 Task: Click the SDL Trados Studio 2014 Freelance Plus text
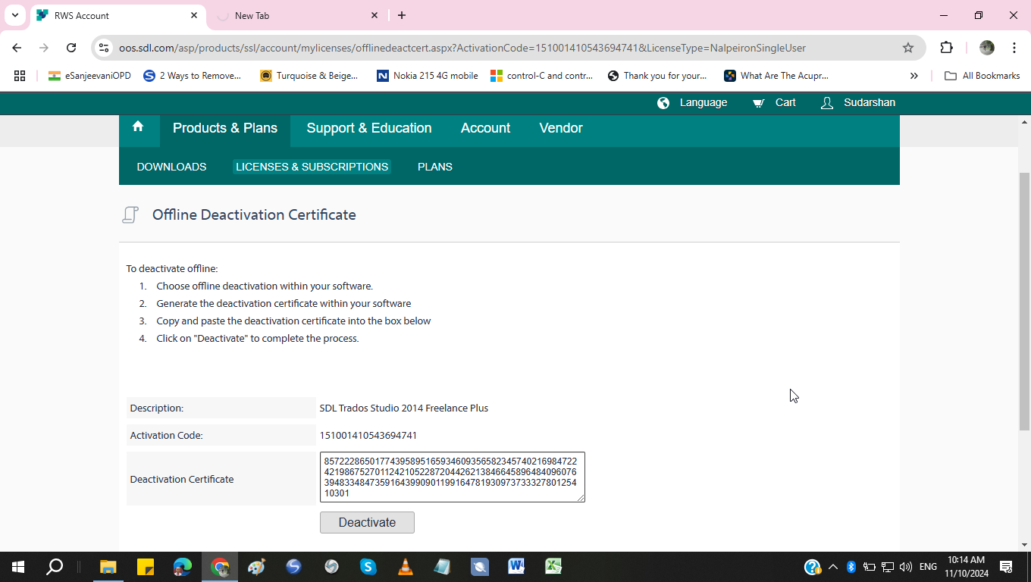tap(404, 408)
